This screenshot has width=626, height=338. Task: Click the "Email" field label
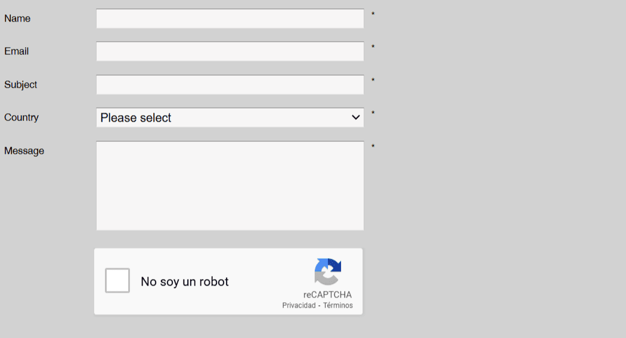pyautogui.click(x=17, y=51)
